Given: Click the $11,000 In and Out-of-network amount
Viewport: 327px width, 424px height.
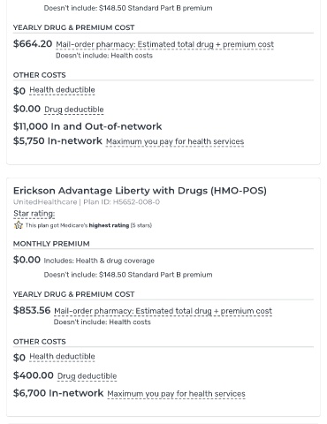Looking at the screenshot, I should click(x=87, y=126).
